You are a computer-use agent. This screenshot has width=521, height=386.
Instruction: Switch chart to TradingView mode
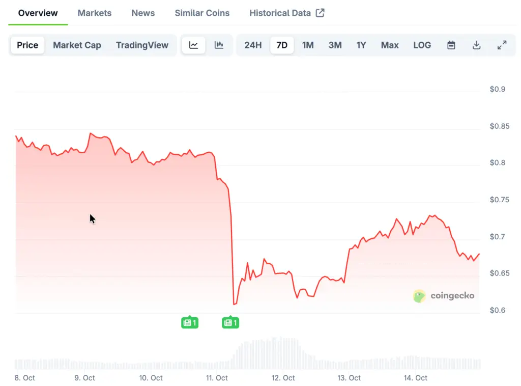click(x=142, y=45)
